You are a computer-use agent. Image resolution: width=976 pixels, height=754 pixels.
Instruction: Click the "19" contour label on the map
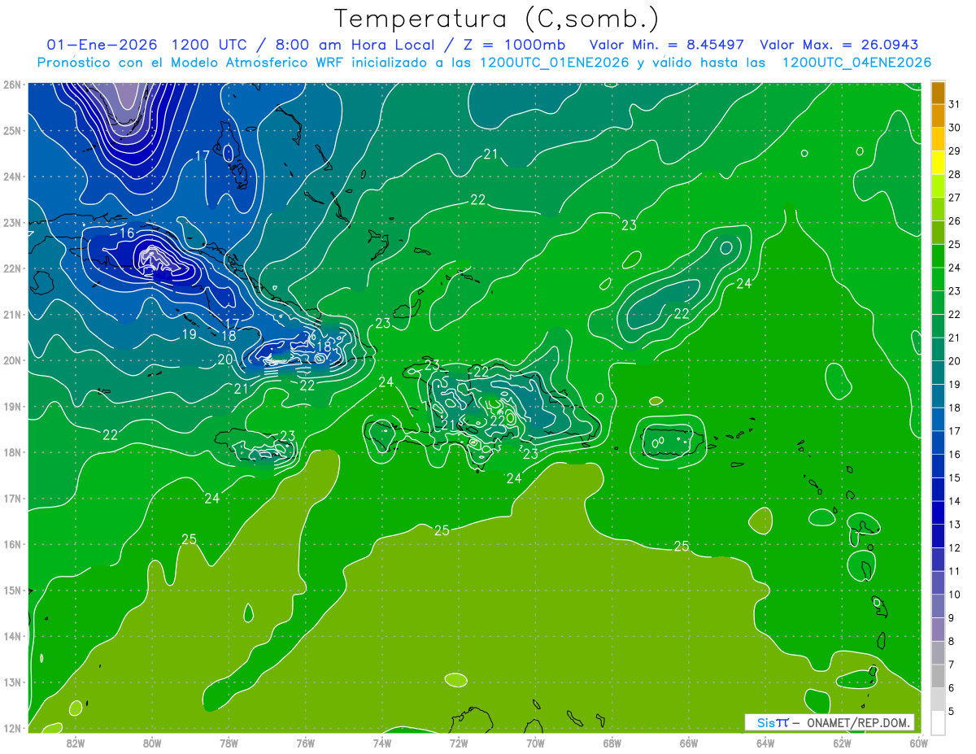click(x=189, y=334)
